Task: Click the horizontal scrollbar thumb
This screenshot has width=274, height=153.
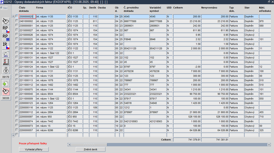Action: tap(89, 145)
